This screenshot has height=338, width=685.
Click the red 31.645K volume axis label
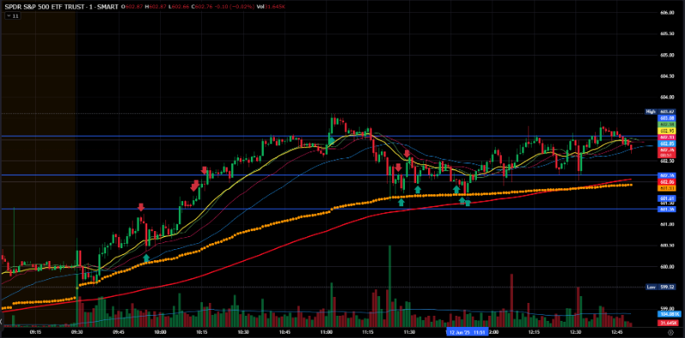tap(667, 323)
